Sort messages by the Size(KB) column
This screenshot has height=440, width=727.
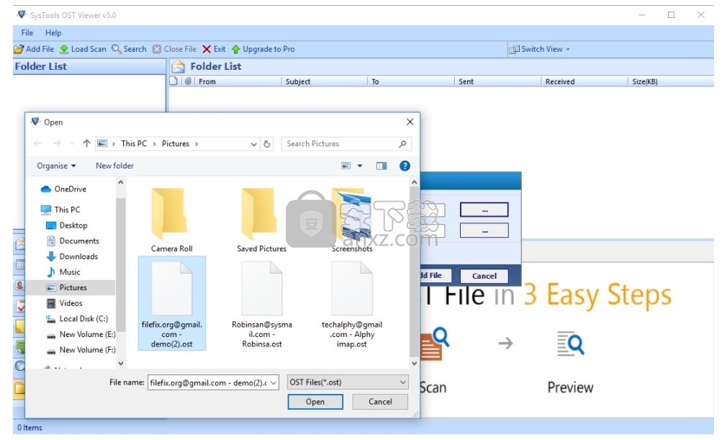pyautogui.click(x=671, y=81)
